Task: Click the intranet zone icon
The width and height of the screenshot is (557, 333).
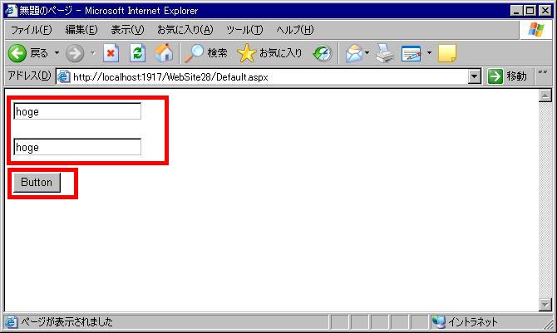Action: (438, 321)
